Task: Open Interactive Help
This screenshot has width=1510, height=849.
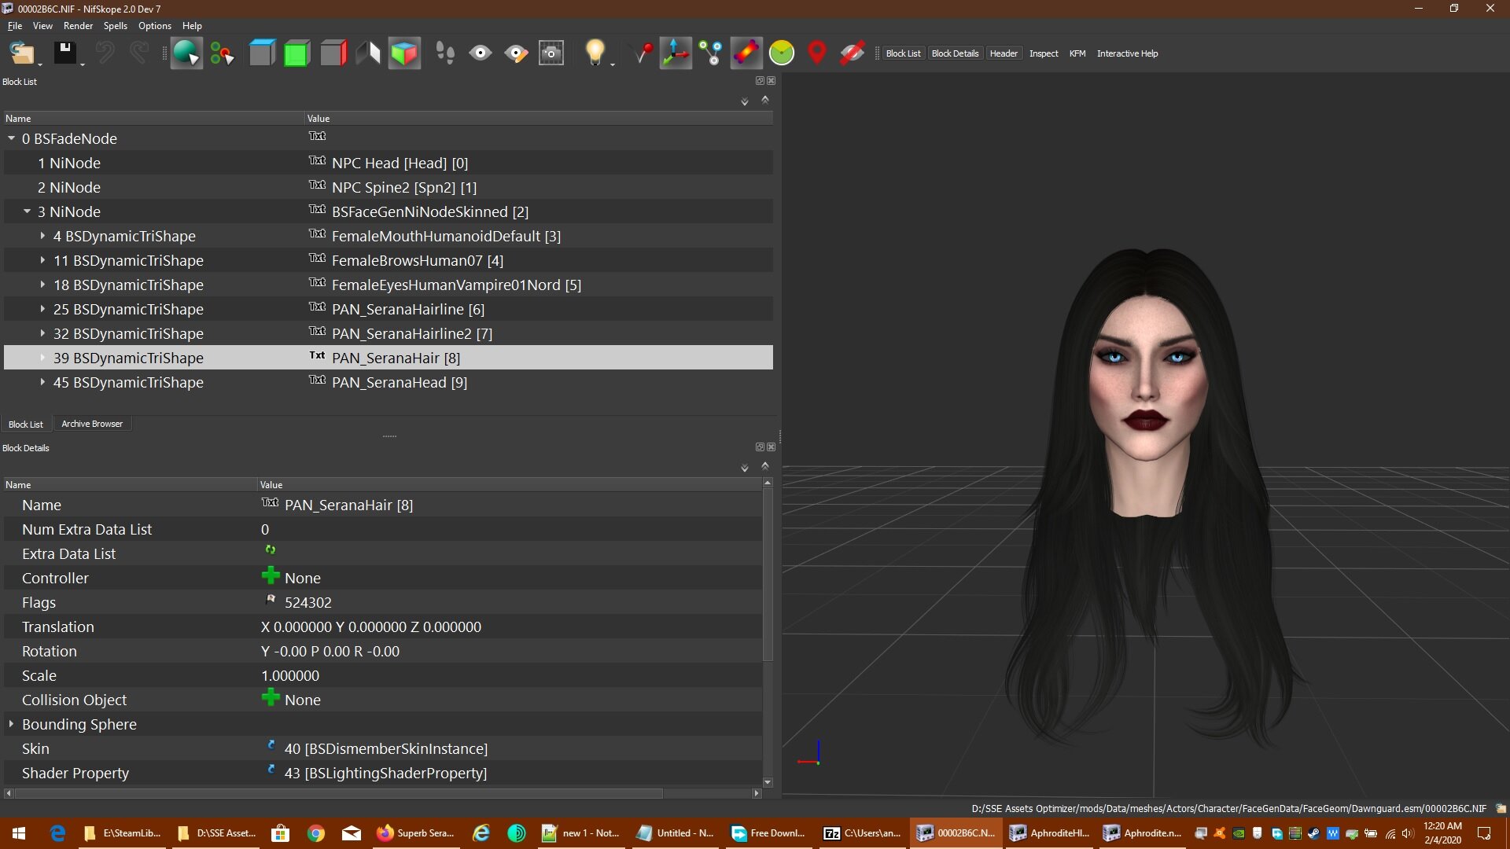Action: coord(1127,53)
